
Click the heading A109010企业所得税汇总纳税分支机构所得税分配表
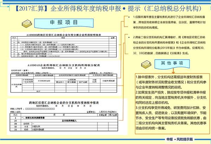tap(64, 65)
